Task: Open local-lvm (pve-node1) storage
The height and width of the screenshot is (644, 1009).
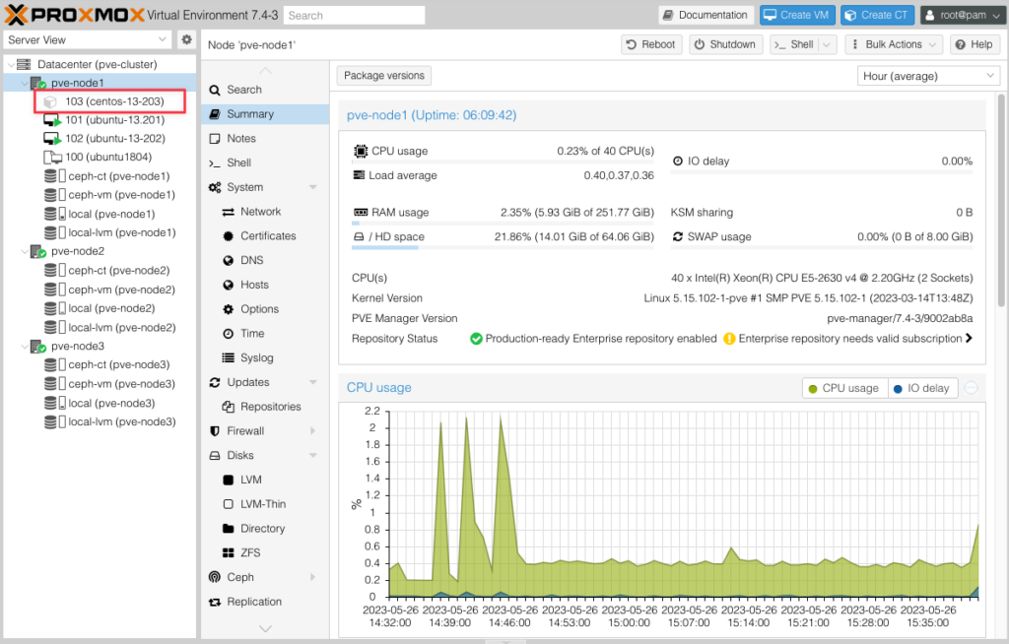Action: pos(121,233)
